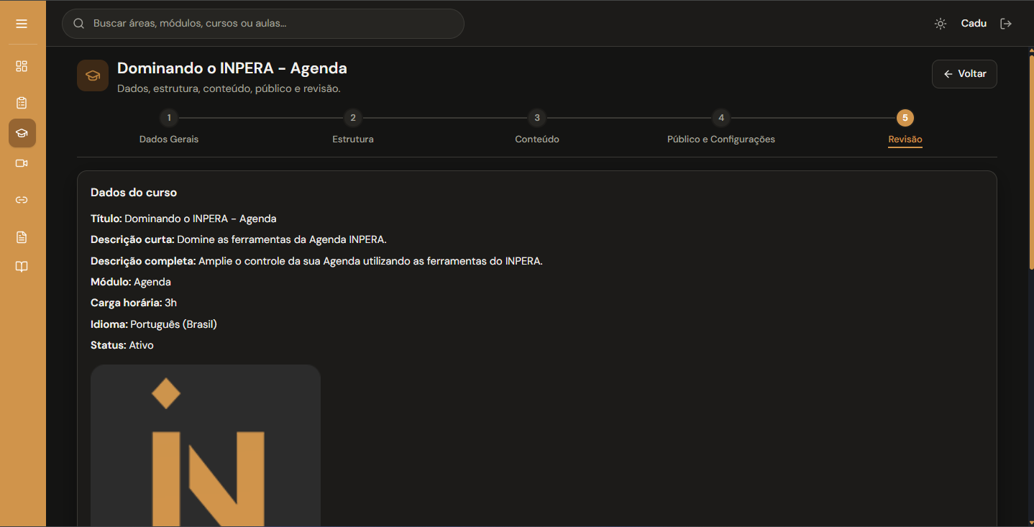
Task: Click the 'Descrição completa' line
Action: (316, 261)
